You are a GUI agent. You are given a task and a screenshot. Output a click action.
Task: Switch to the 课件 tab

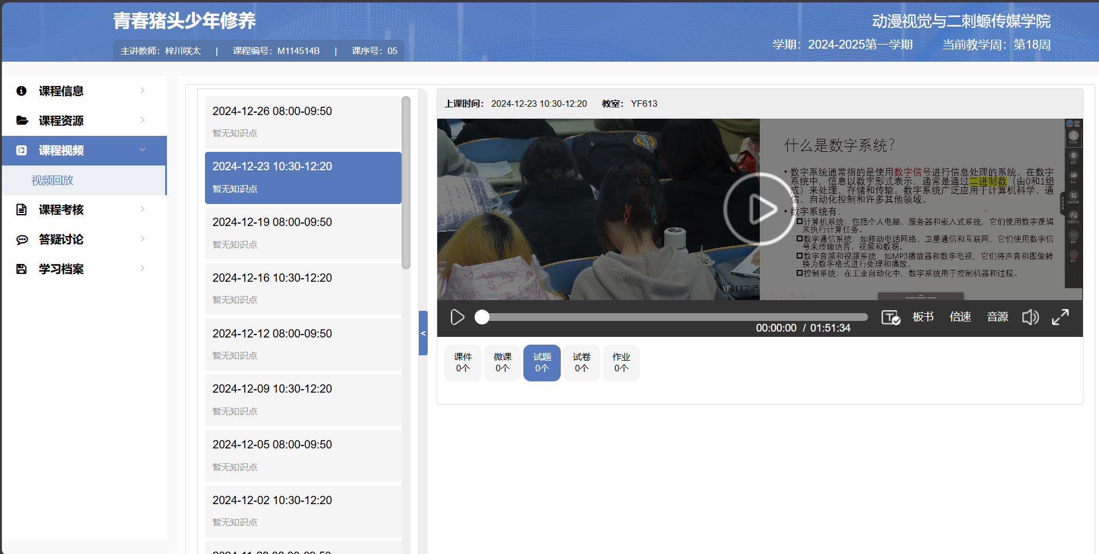click(463, 362)
